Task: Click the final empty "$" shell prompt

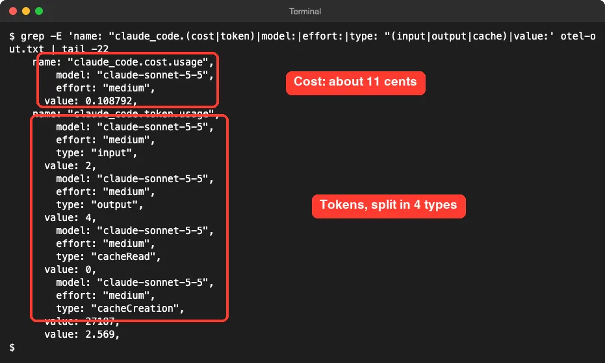Action: [12, 347]
